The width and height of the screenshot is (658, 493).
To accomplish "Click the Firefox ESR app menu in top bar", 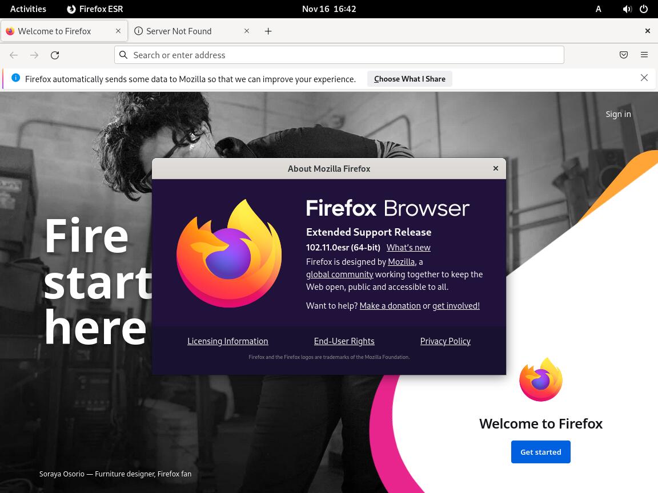I will click(x=95, y=9).
